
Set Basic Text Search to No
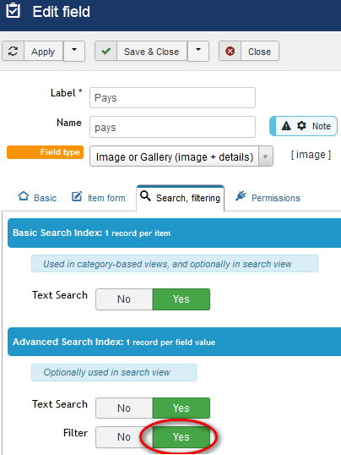(x=124, y=299)
